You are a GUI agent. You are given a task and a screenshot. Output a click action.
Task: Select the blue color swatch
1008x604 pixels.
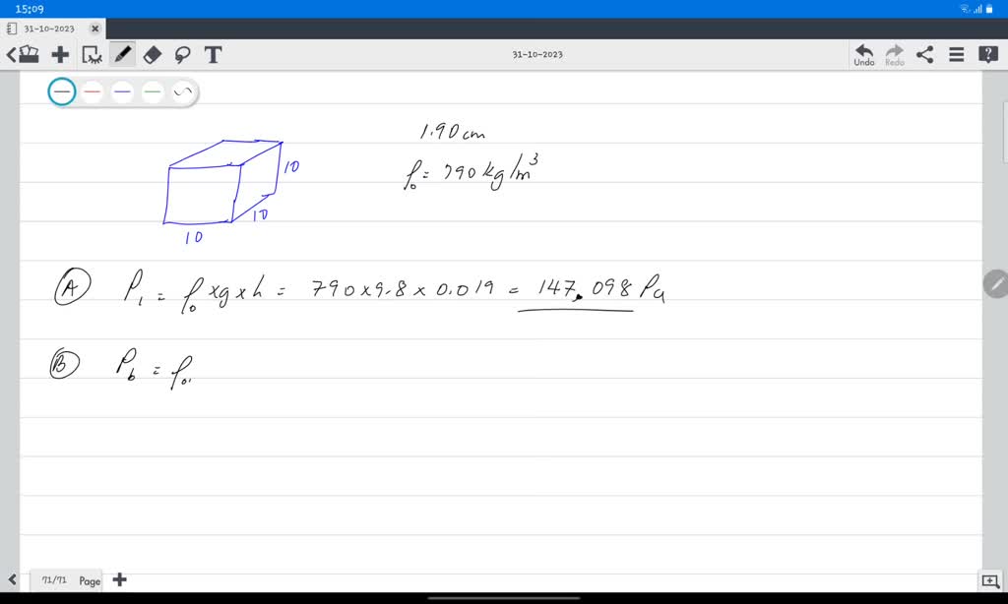click(x=122, y=91)
